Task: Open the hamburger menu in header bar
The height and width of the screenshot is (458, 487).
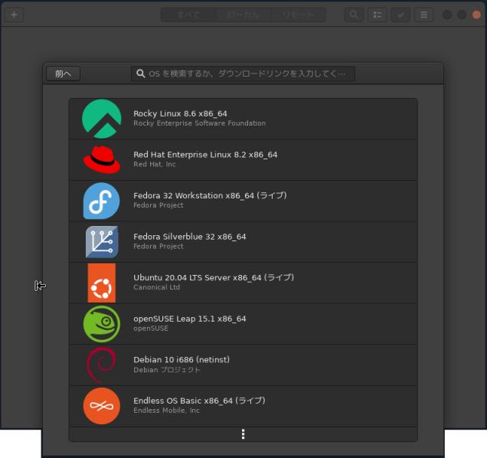Action: coord(423,15)
